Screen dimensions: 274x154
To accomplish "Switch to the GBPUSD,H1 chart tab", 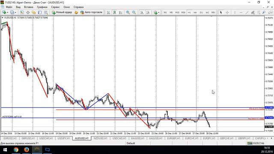I will pyautogui.click(x=28, y=138).
